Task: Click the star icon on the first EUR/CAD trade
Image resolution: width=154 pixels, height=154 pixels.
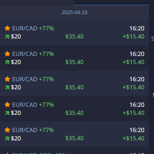Action: 7,28
